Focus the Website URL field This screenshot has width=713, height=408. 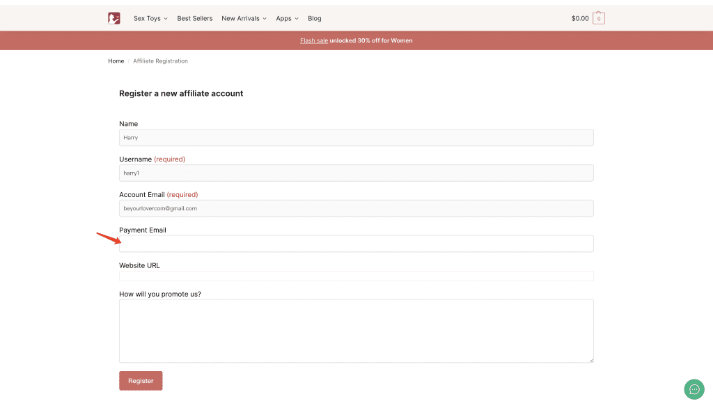(x=356, y=276)
